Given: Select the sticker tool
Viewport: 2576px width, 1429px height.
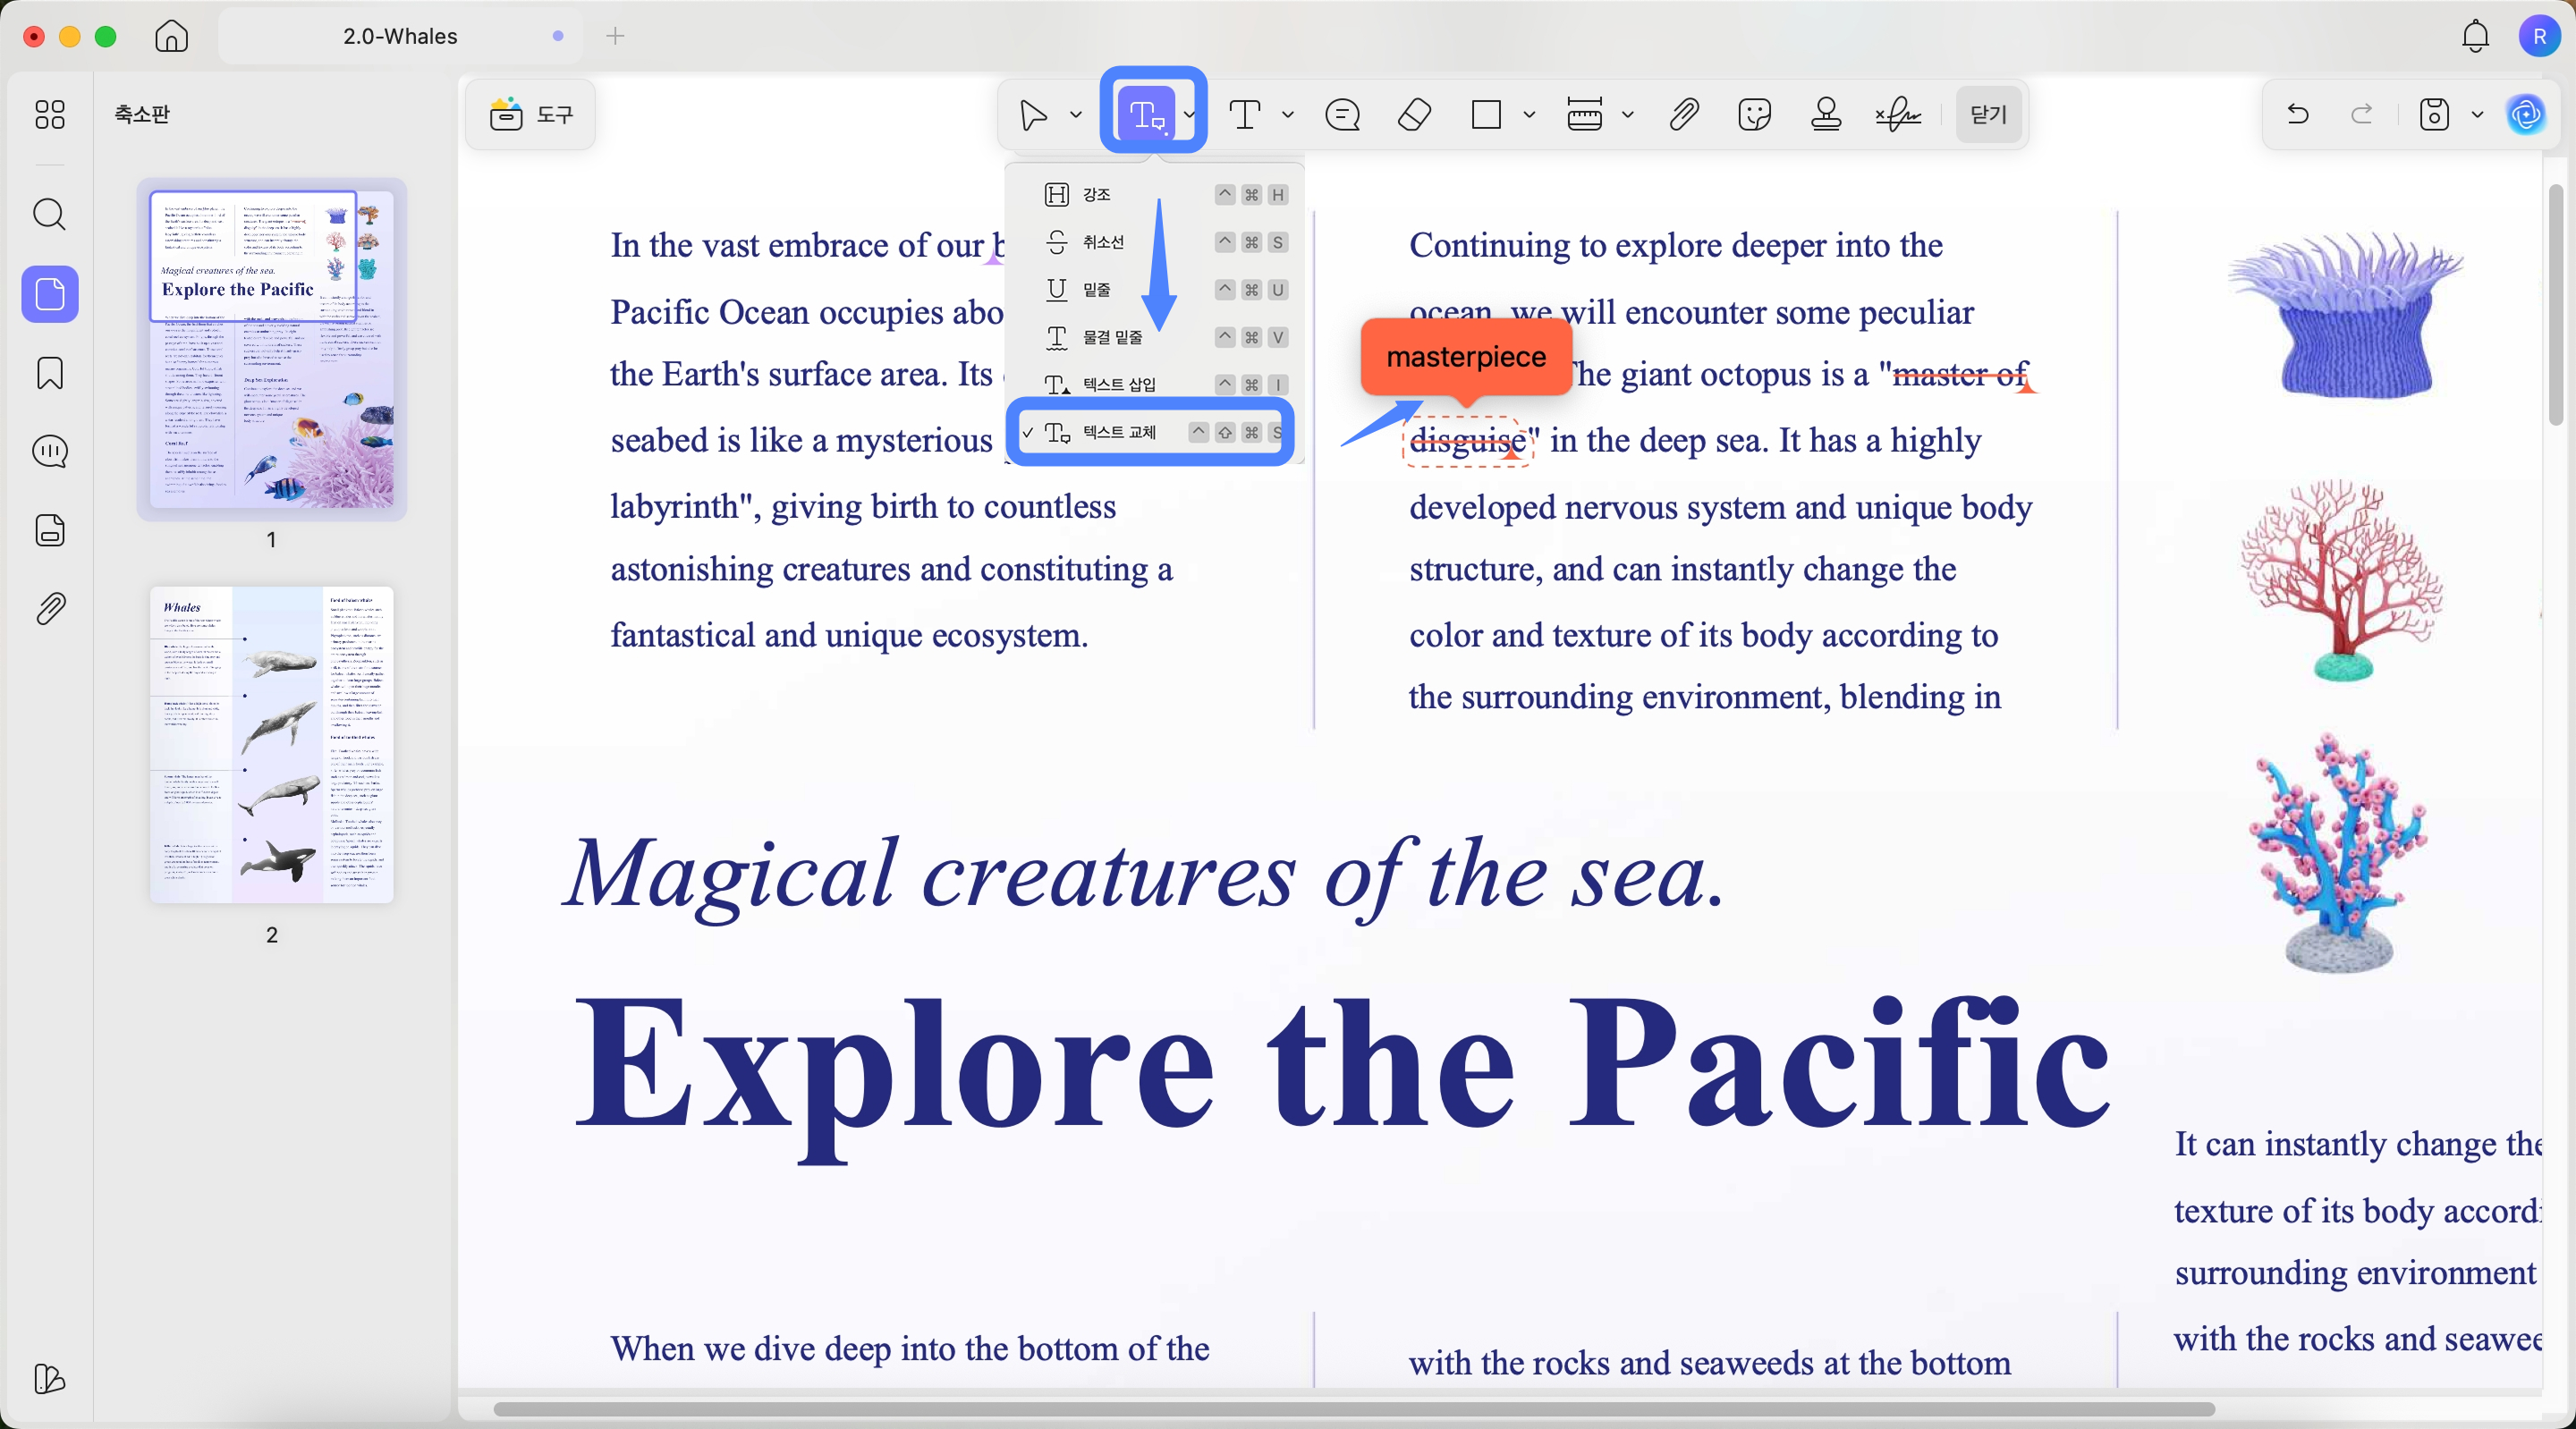Looking at the screenshot, I should 1755,115.
